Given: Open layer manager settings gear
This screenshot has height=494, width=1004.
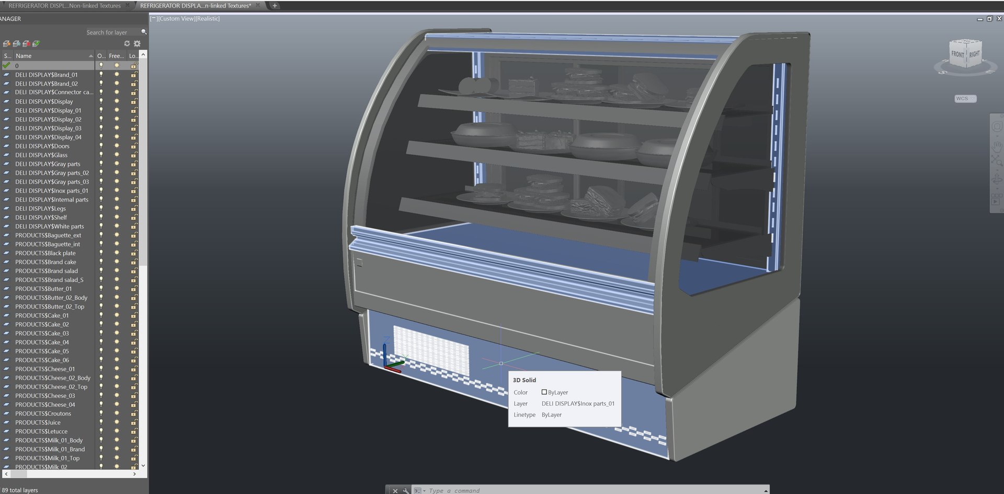Looking at the screenshot, I should point(137,44).
